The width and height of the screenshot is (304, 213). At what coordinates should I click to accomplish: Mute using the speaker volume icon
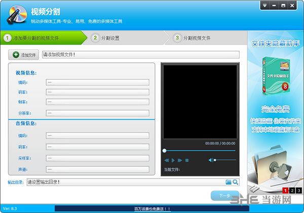click(x=211, y=160)
